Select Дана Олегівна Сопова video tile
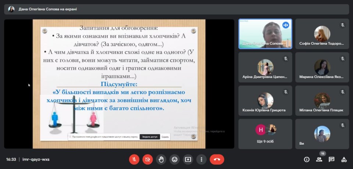This screenshot has height=169, width=353. pos(265,34)
